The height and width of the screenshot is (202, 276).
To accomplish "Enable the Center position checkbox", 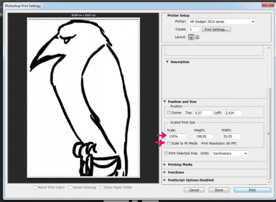I will [x=169, y=113].
